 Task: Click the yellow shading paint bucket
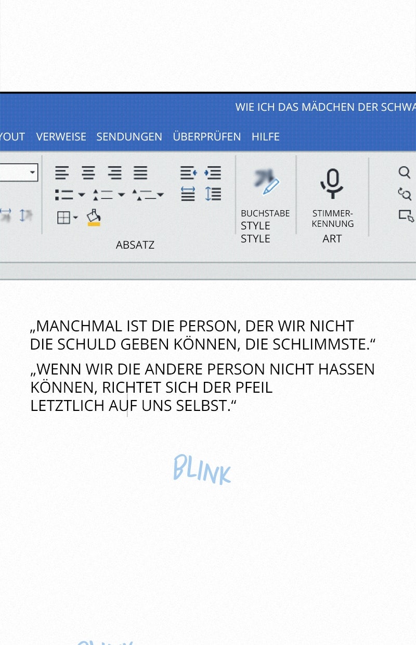(x=94, y=217)
